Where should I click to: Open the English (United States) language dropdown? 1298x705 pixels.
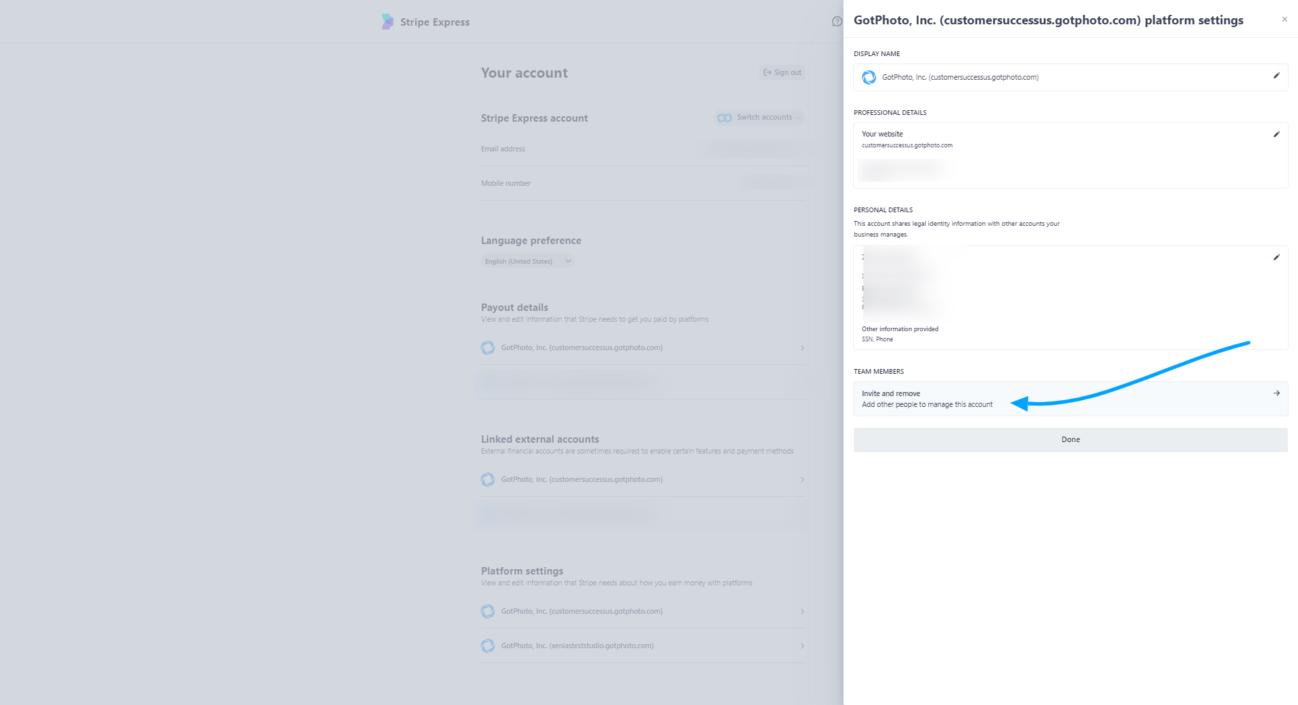528,262
